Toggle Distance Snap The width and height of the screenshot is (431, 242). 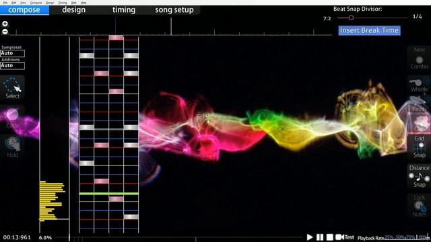tap(419, 176)
